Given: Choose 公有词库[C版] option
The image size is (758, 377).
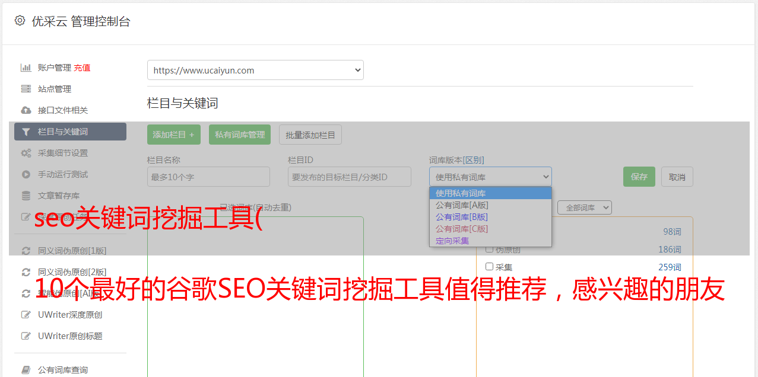Looking at the screenshot, I should 490,229.
